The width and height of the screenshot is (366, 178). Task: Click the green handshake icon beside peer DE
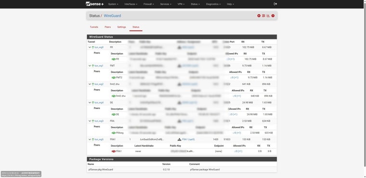click(114, 114)
